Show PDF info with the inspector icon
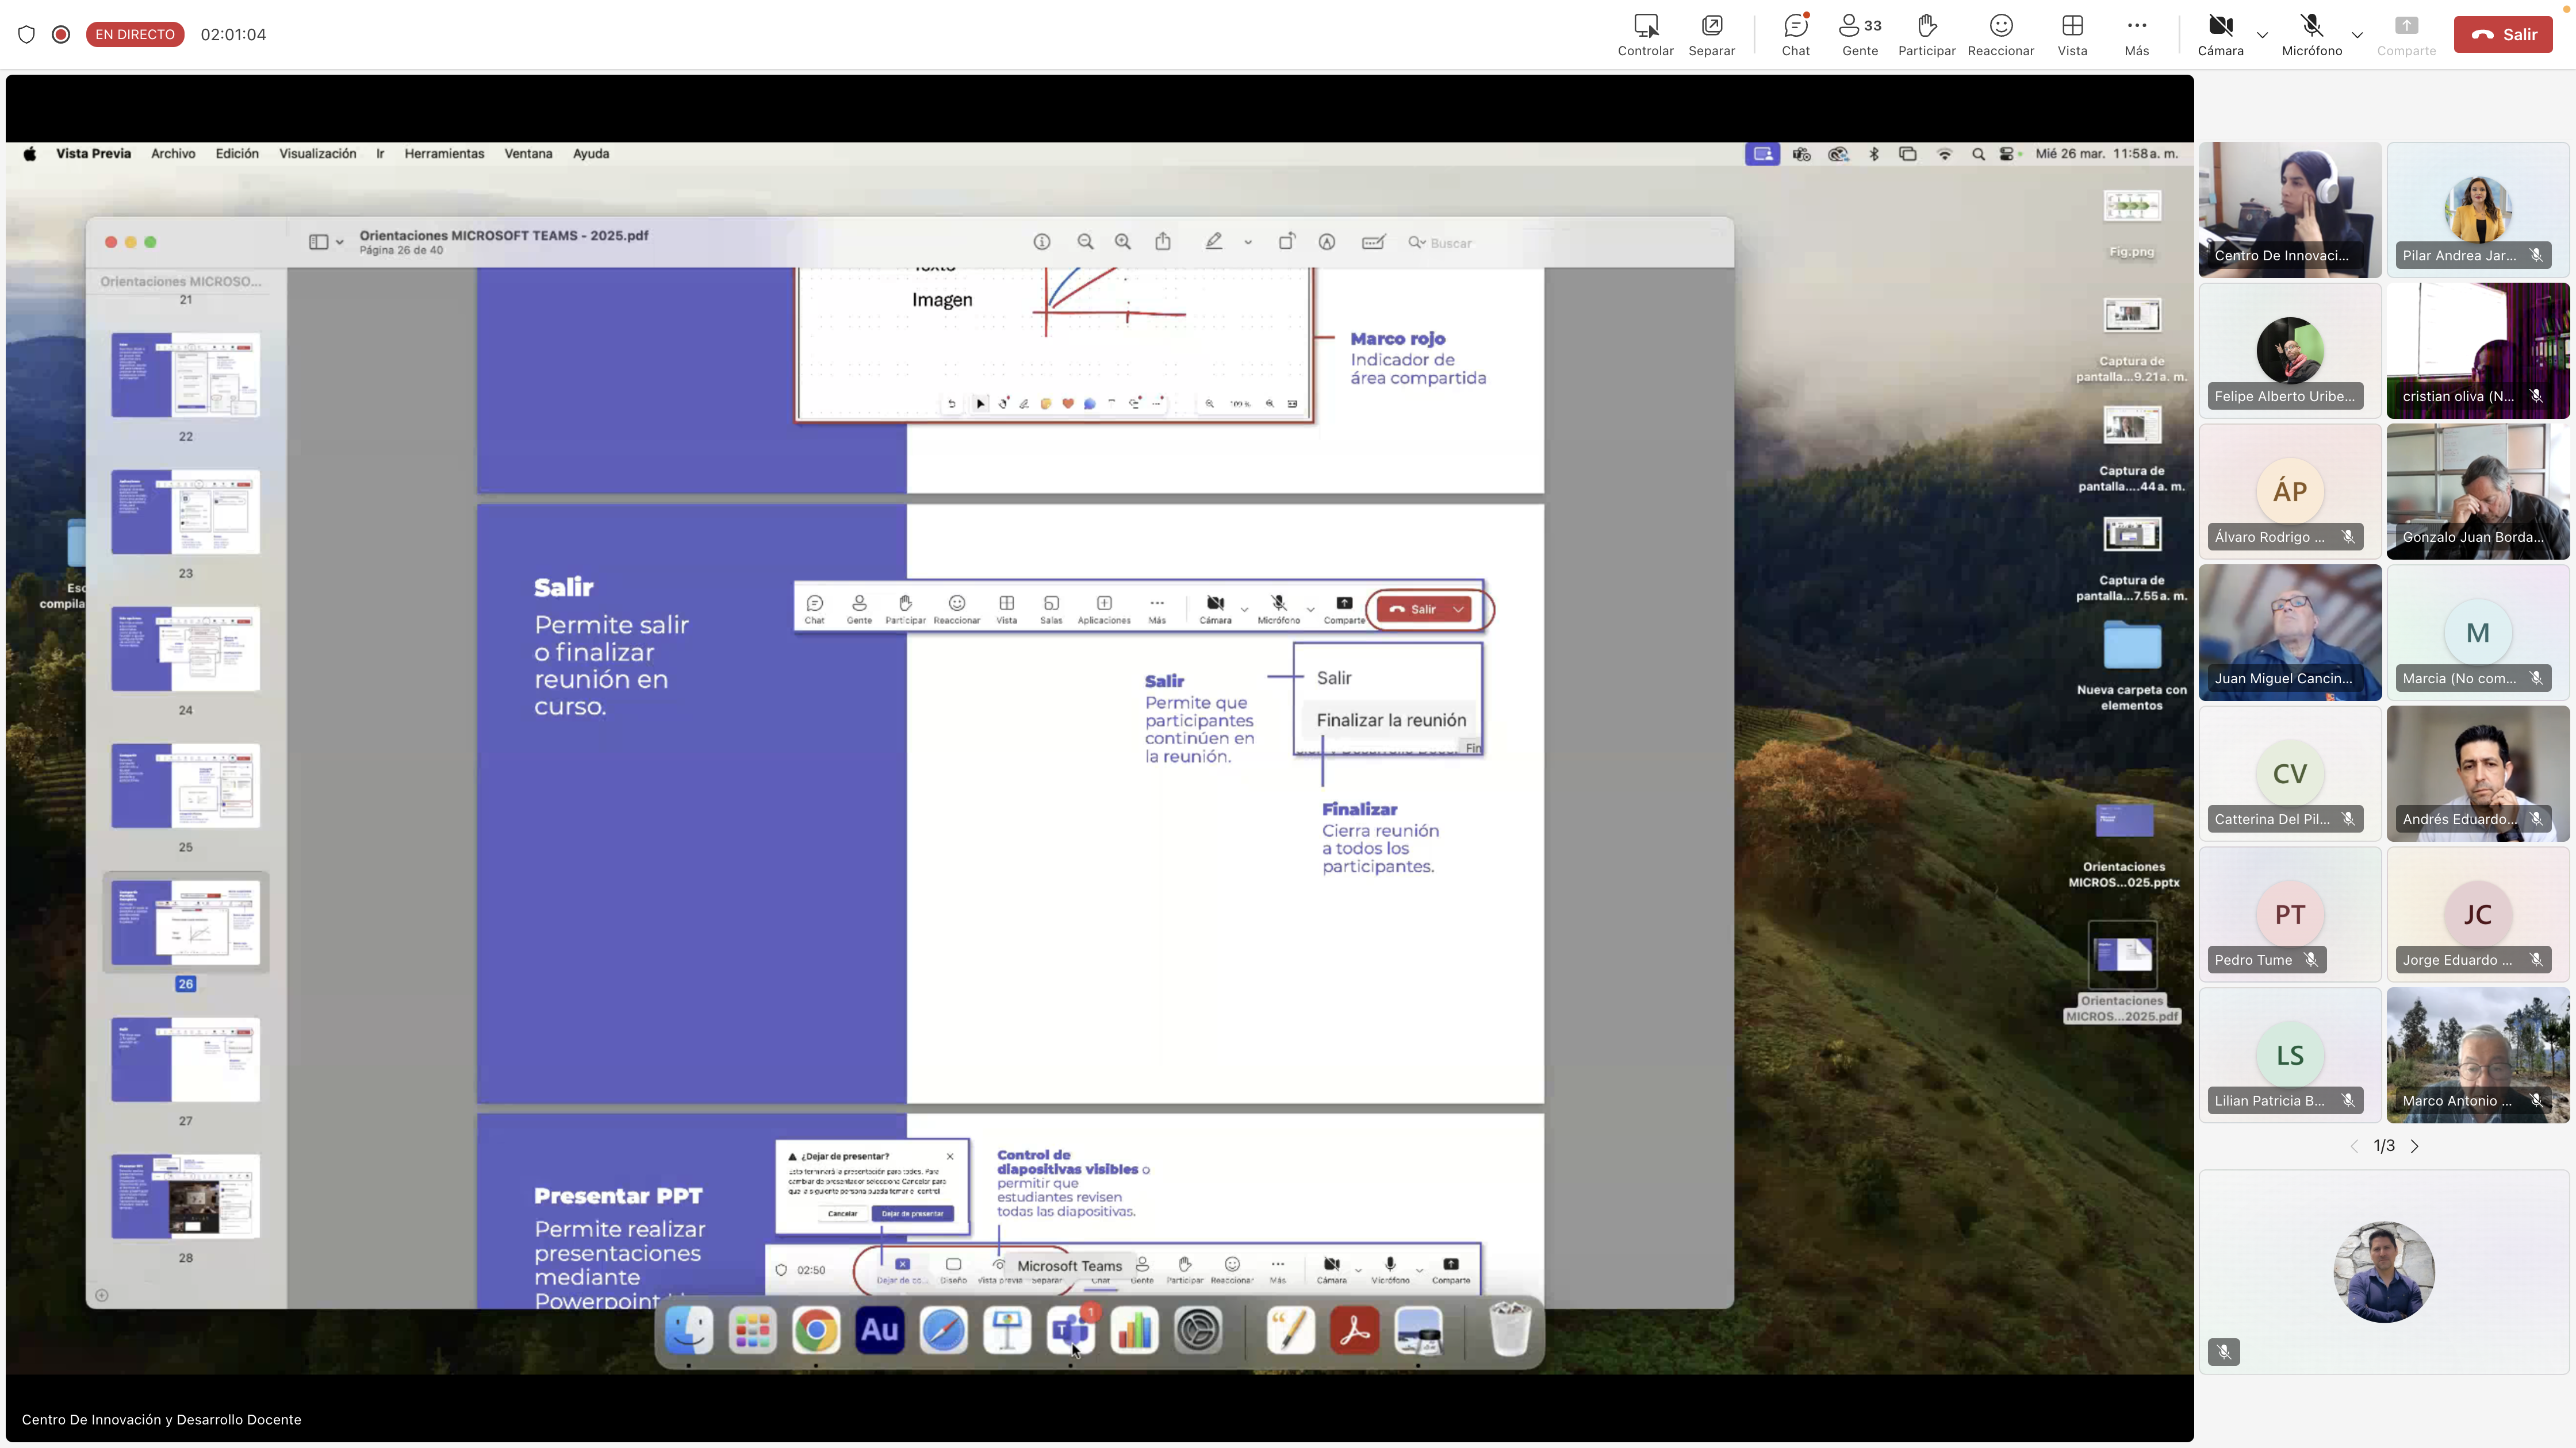 (1042, 242)
